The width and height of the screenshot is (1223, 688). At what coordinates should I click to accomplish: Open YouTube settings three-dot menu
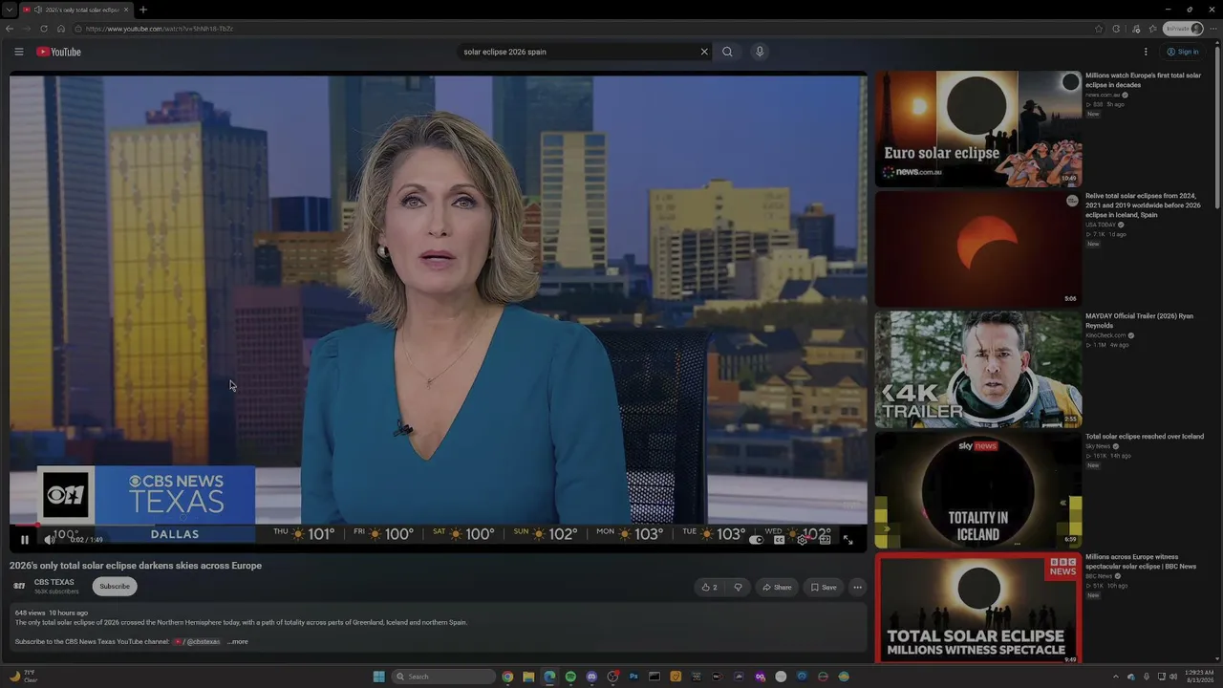click(1146, 52)
